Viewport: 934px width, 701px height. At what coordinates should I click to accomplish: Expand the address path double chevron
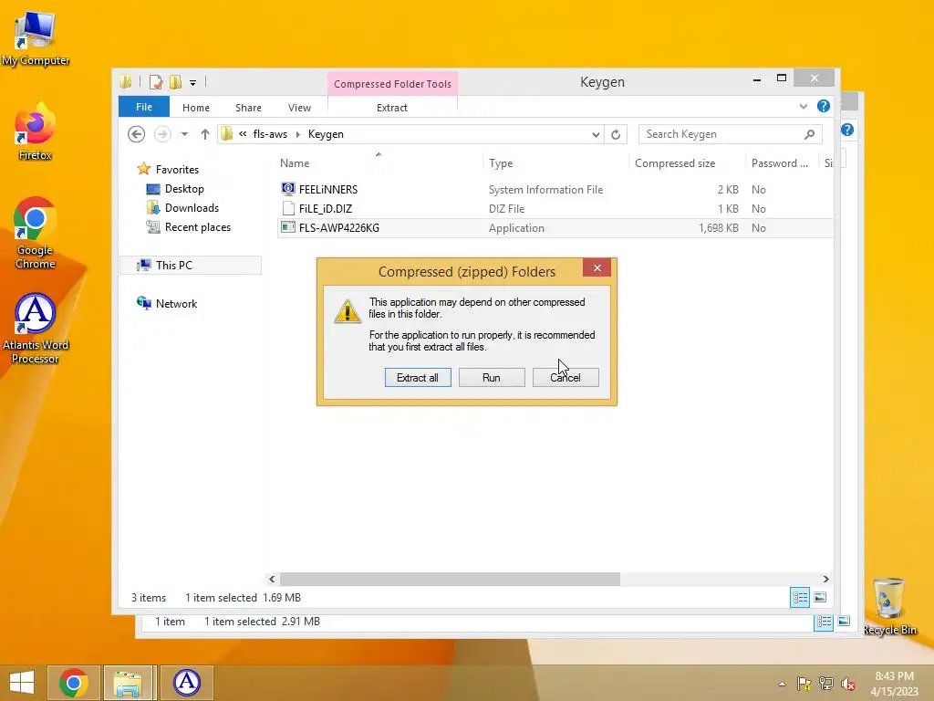click(x=243, y=134)
